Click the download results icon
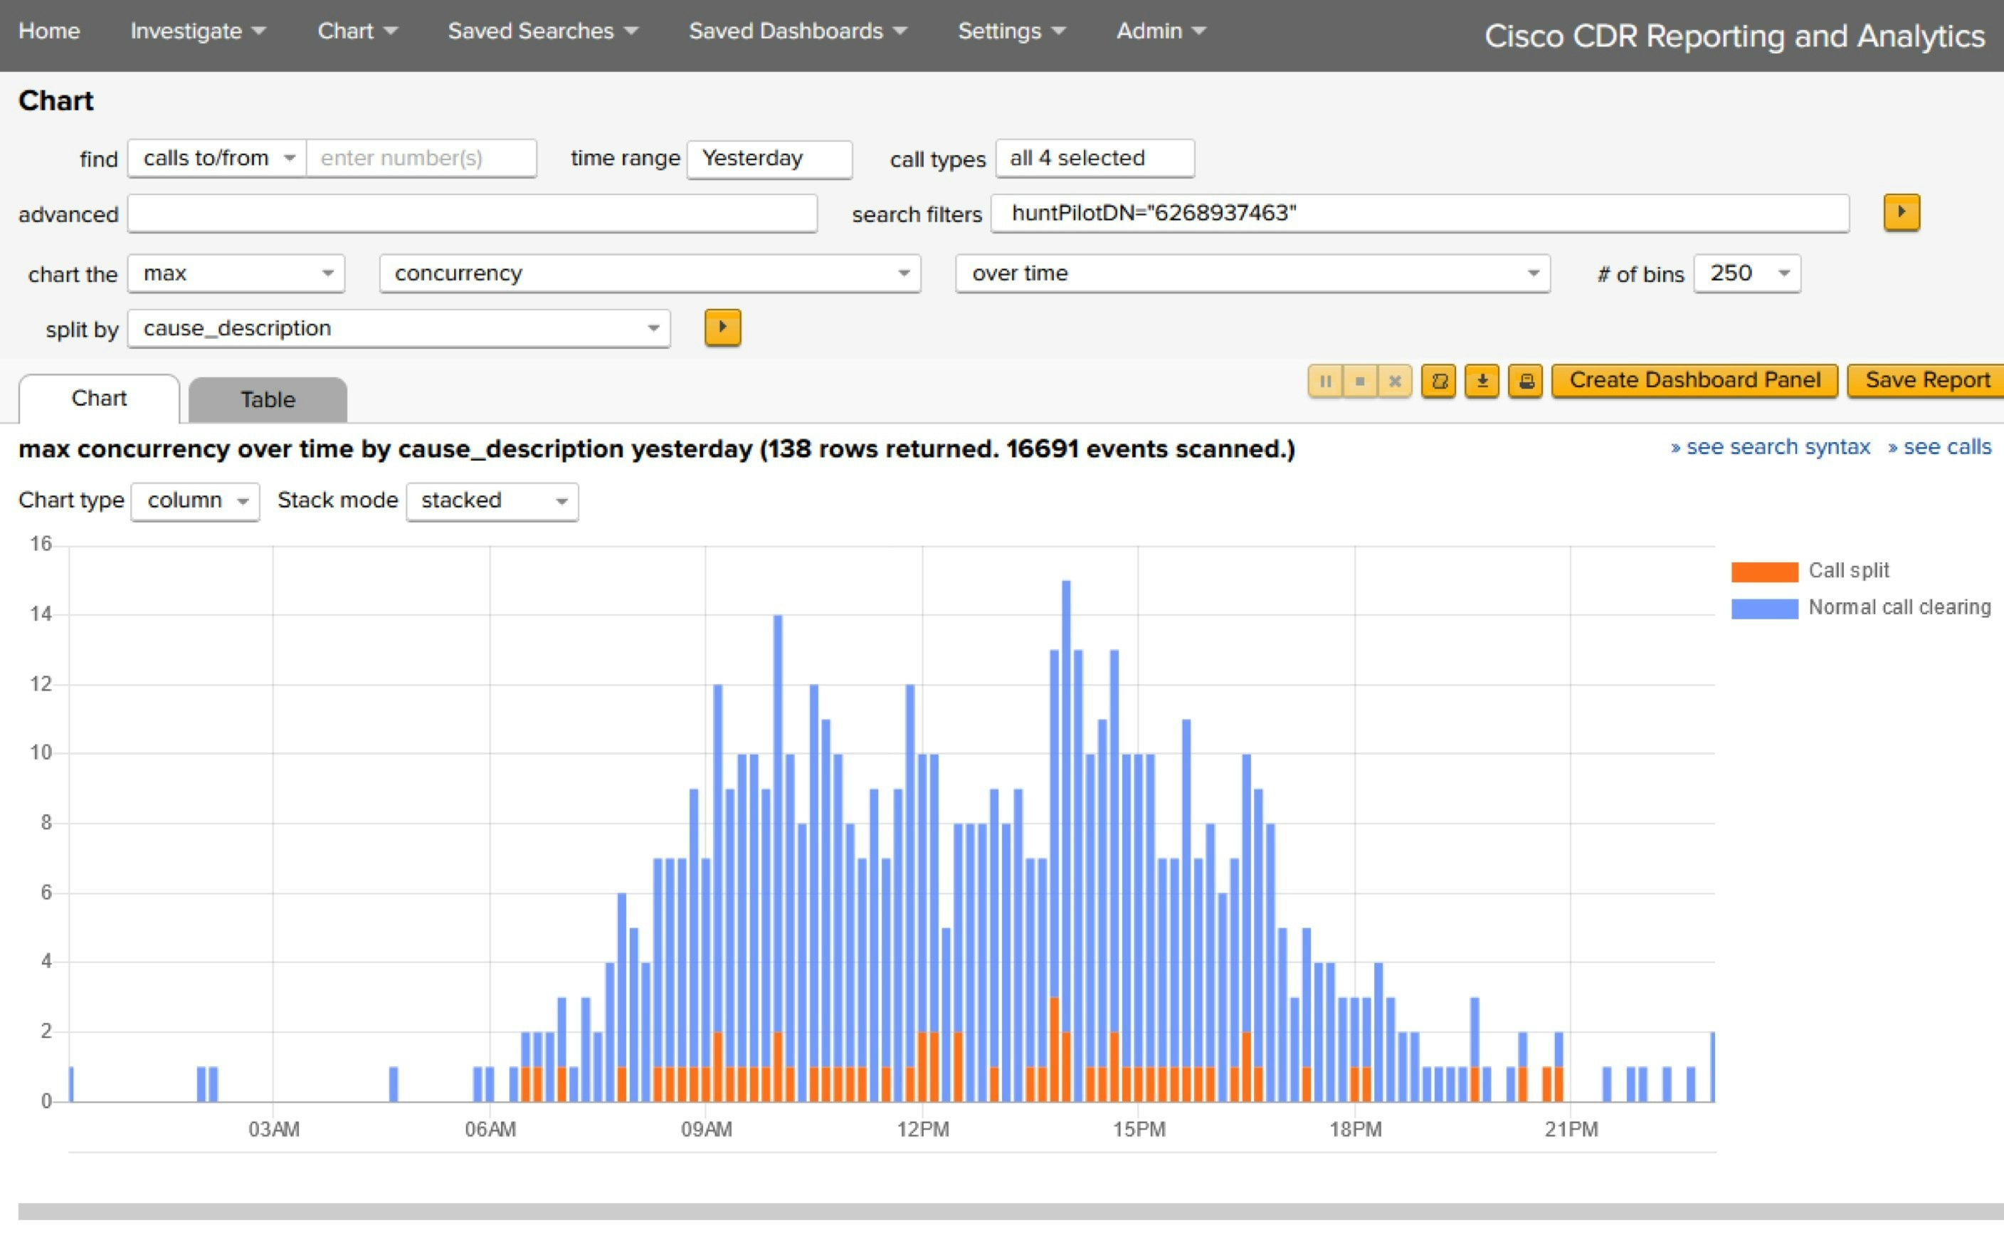 (1482, 381)
